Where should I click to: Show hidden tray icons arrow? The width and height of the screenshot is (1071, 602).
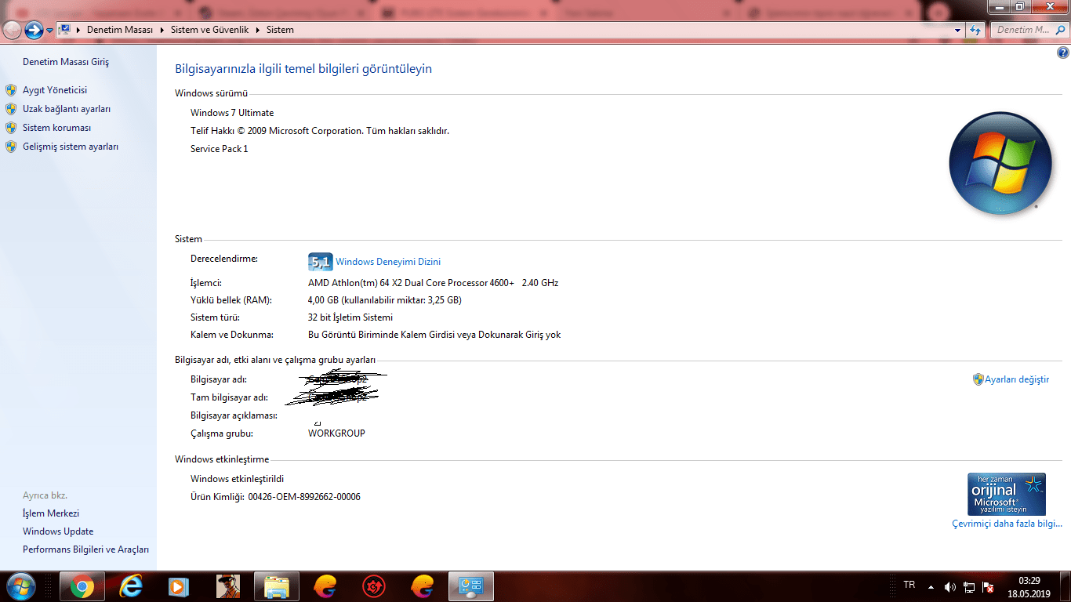pos(931,586)
